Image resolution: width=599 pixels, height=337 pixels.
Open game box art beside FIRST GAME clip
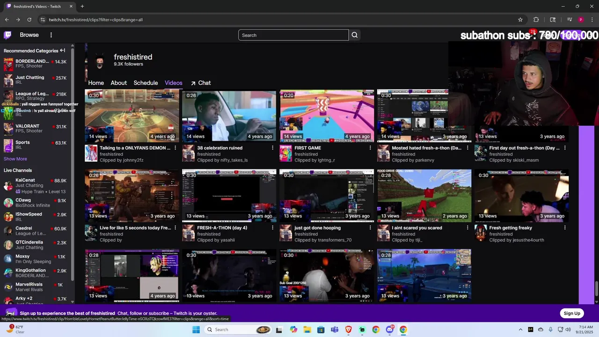tap(285, 154)
